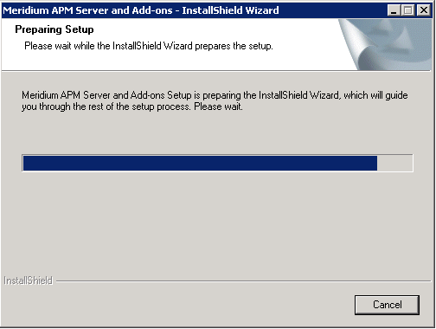Select the Meridium APM title bar text

coord(141,10)
